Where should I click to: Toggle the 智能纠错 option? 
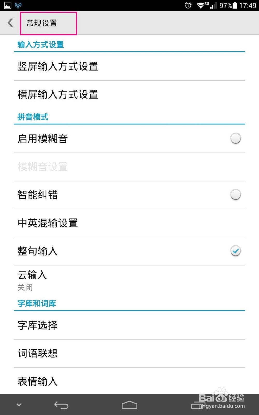pos(235,195)
